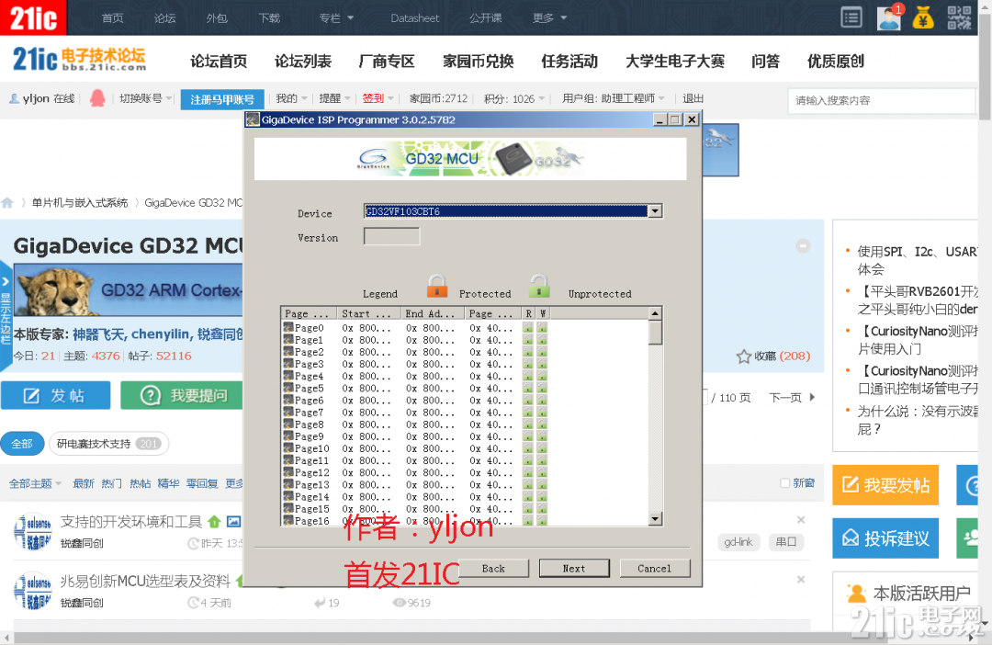Dismiss the 兆易创新MCU选型表 thread row
Screen dimensions: 992x645
click(x=801, y=579)
